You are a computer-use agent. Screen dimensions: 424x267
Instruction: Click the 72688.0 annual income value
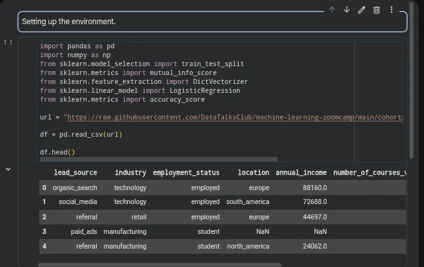(x=314, y=202)
